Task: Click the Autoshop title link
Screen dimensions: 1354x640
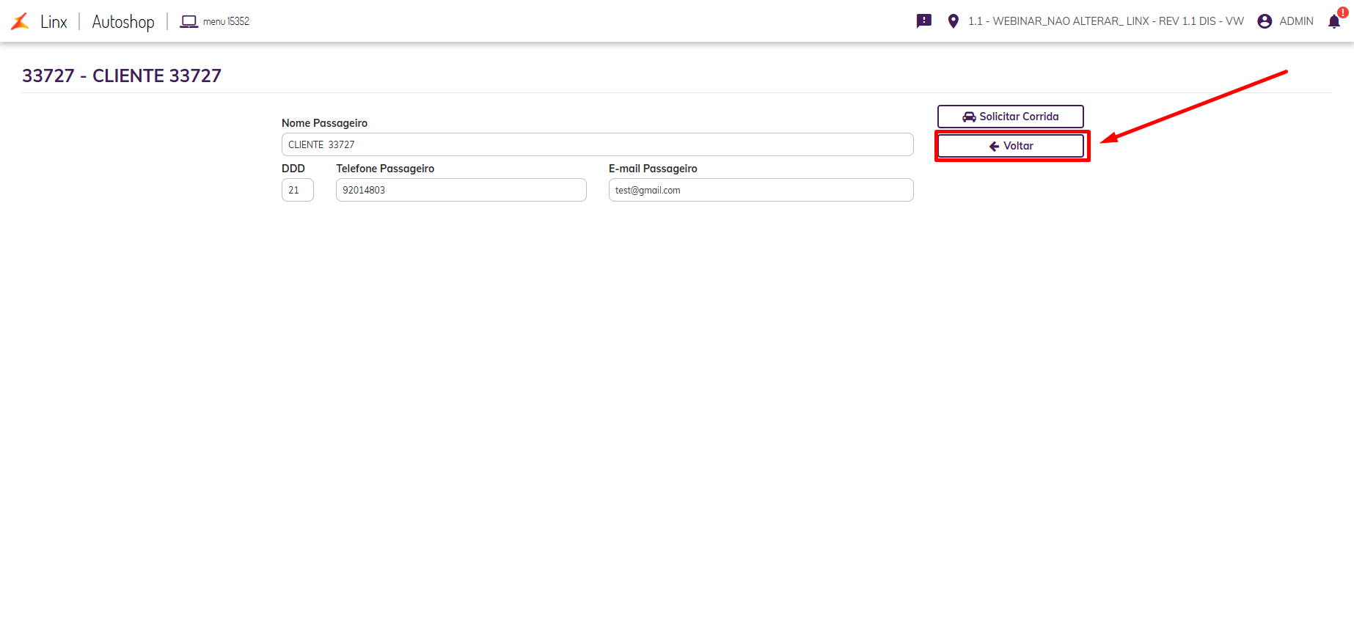Action: tap(123, 21)
